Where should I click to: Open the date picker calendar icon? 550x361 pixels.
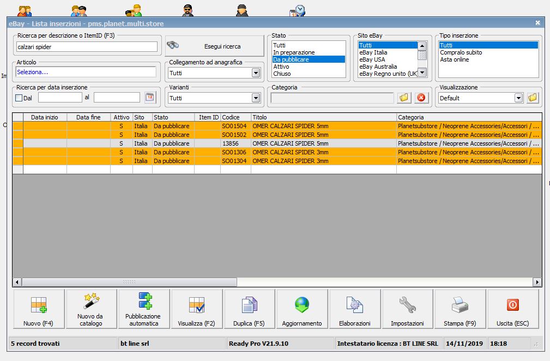pyautogui.click(x=150, y=97)
